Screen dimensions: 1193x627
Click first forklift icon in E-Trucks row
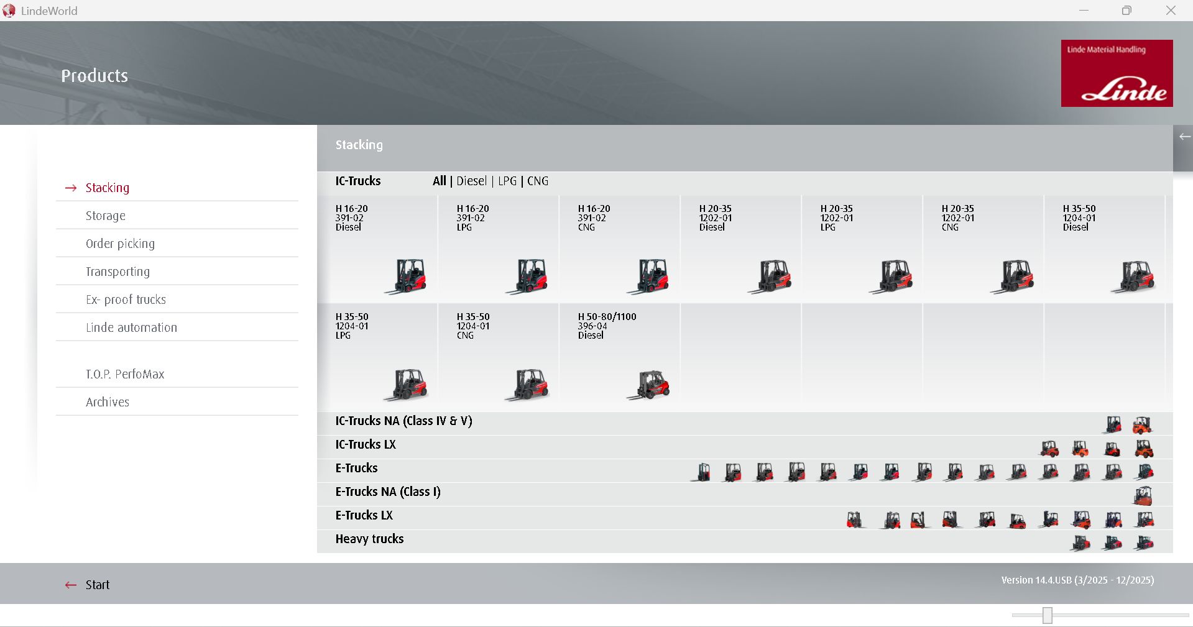click(701, 472)
